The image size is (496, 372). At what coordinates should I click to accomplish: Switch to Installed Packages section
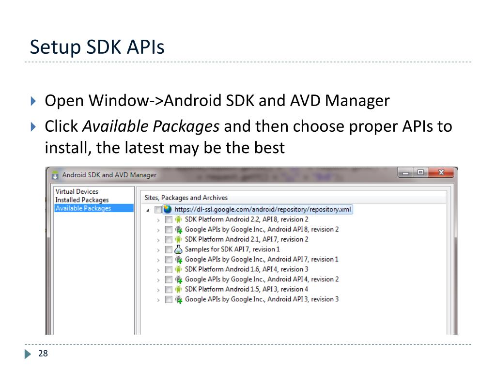[x=82, y=200]
